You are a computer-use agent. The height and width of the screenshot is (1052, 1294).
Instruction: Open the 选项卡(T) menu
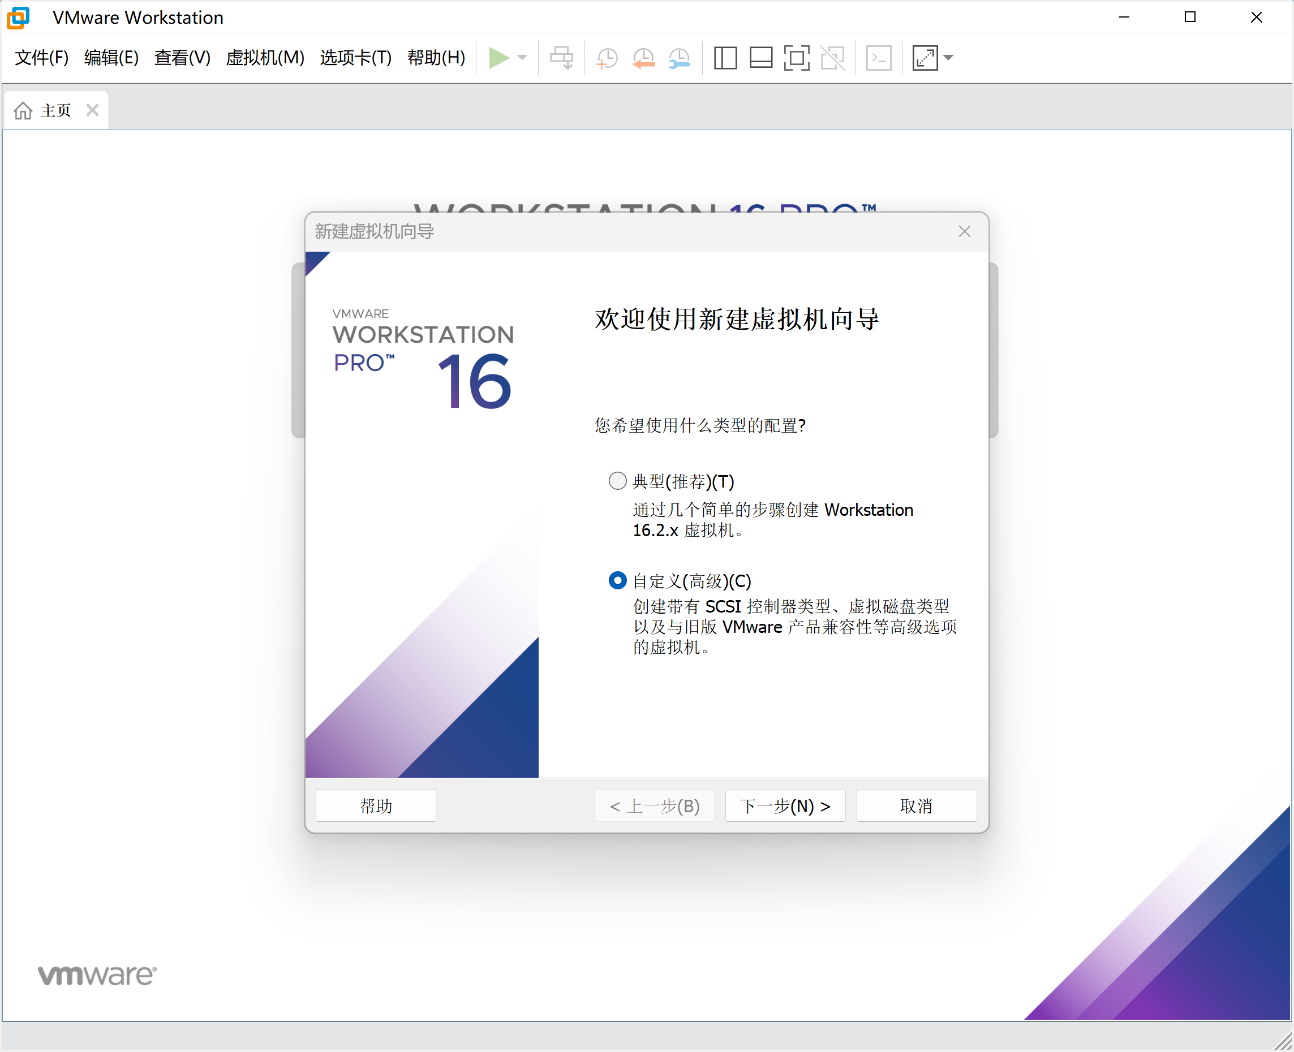click(x=356, y=58)
